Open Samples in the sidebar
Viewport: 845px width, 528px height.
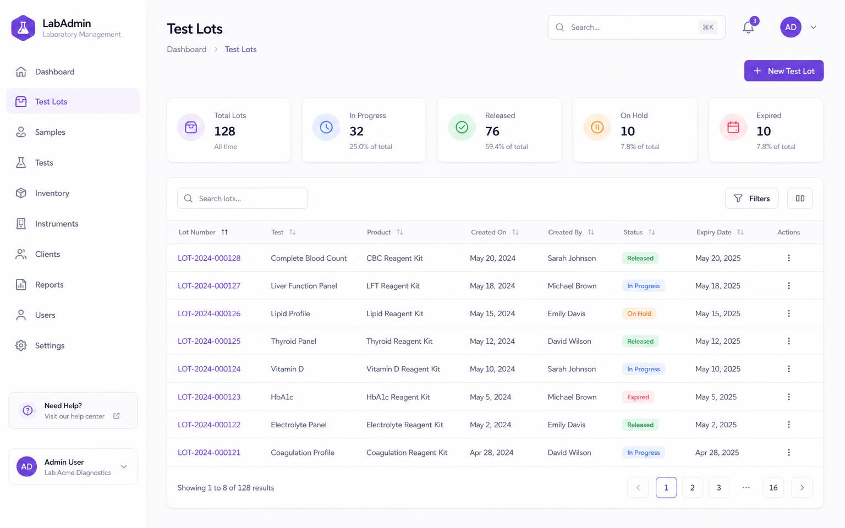pyautogui.click(x=73, y=132)
